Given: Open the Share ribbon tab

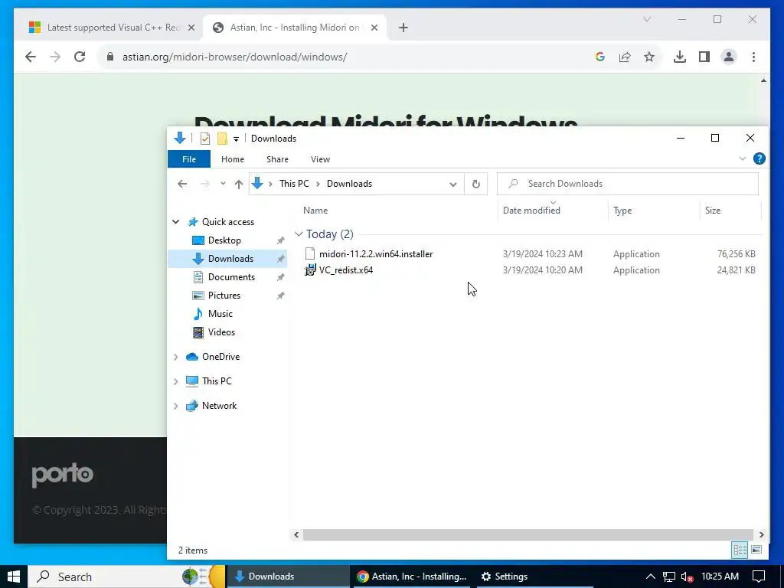Looking at the screenshot, I should 277,159.
